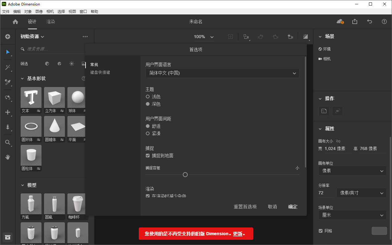Select the Hand pan tool
Screen dimensions: 392x245
8,157
